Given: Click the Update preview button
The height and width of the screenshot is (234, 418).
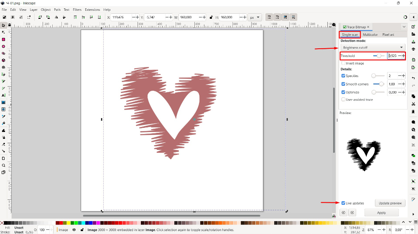Looking at the screenshot, I should click(x=390, y=203).
